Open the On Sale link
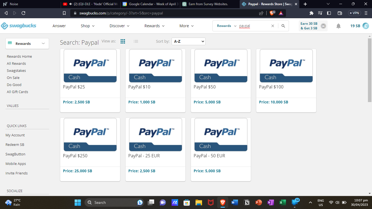This screenshot has height=209, width=372. (13, 78)
